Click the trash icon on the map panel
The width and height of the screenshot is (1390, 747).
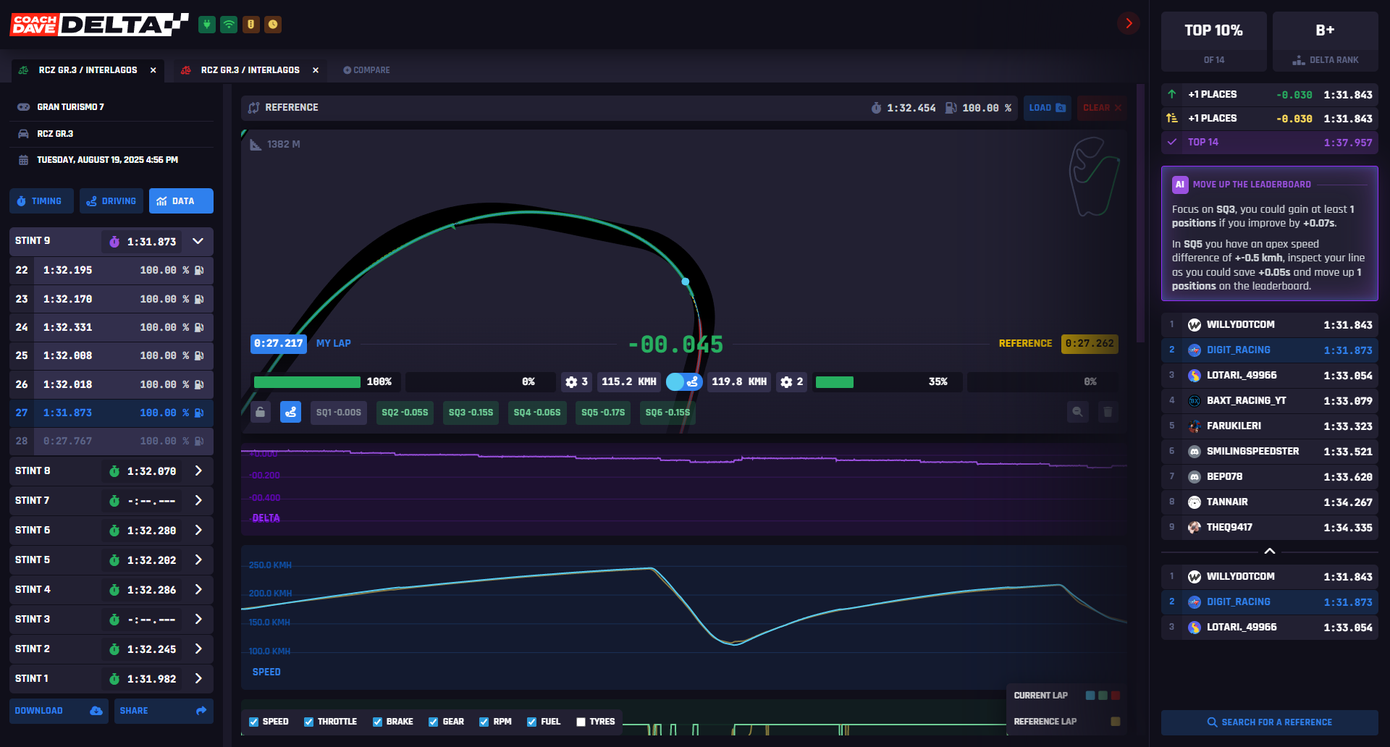[1108, 412]
